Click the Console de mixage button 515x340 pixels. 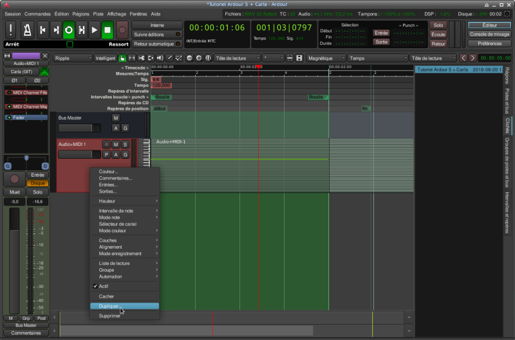[x=489, y=34]
